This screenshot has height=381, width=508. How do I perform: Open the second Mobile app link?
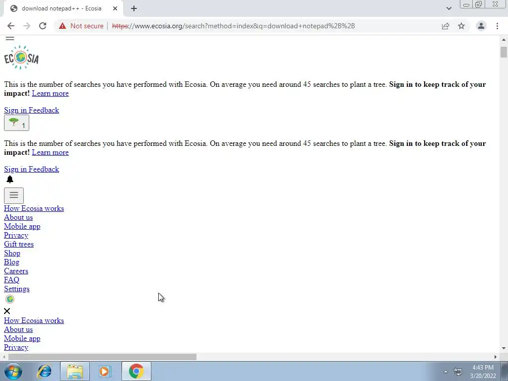pyautogui.click(x=22, y=338)
